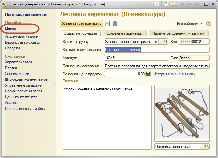Click the save (floppy disk) icon
Viewport: 218px width, 158px height.
(x=108, y=24)
